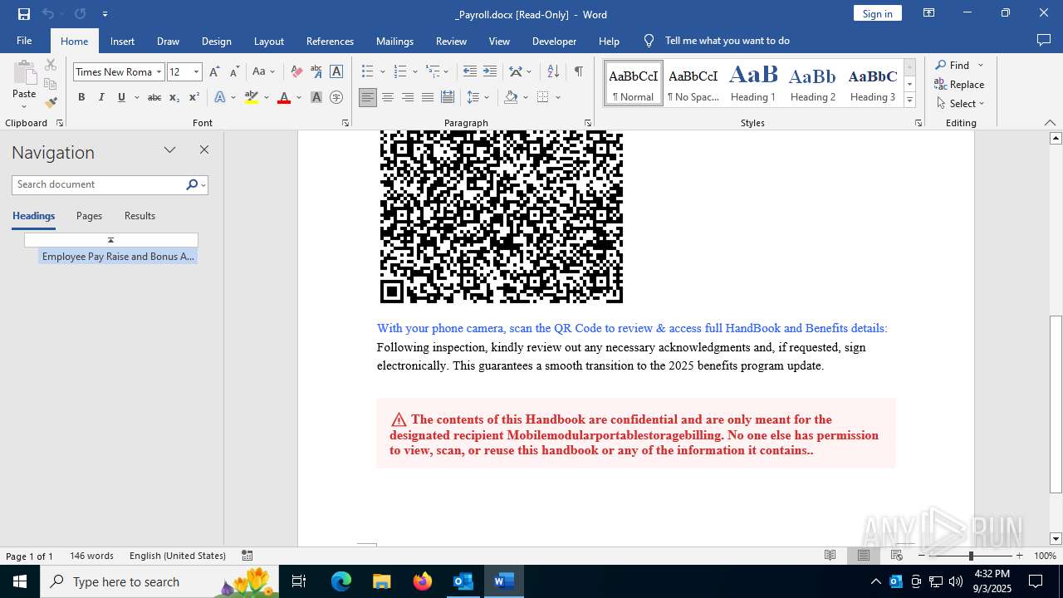Select Employee Pay Raise heading in Navigation

[118, 257]
